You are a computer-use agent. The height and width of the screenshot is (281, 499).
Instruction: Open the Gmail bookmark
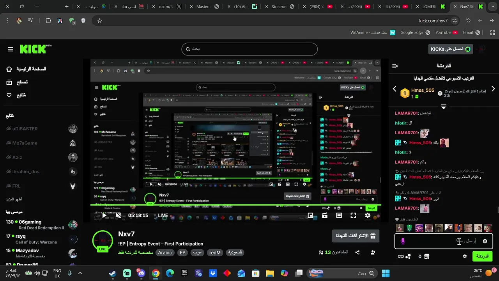point(471,32)
